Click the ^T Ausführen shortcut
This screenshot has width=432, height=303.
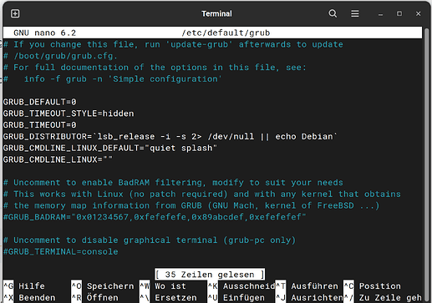(x=307, y=285)
